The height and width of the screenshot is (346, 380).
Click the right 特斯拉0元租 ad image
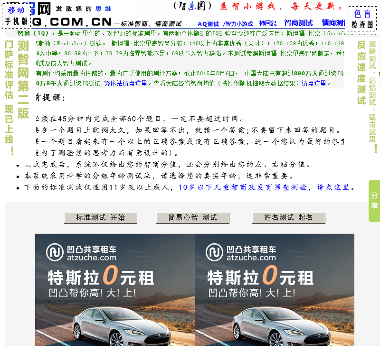point(275,290)
